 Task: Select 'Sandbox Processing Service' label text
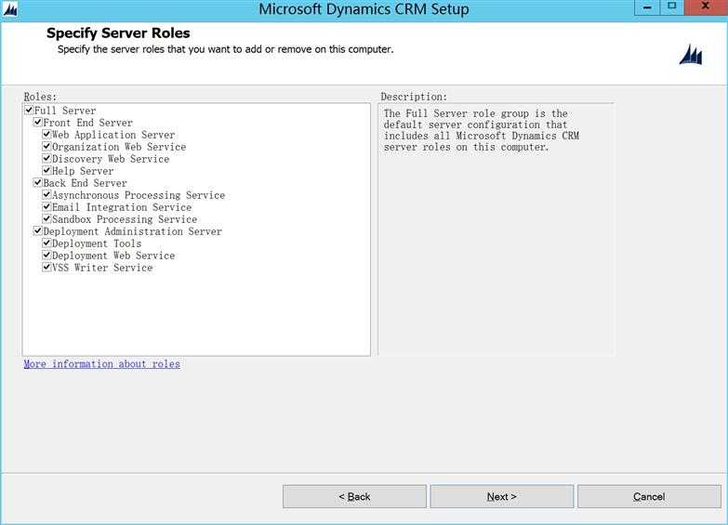point(125,219)
